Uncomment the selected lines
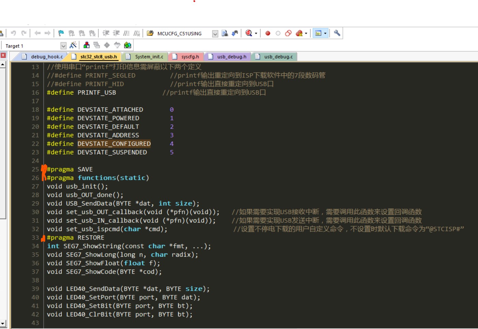 (x=137, y=33)
